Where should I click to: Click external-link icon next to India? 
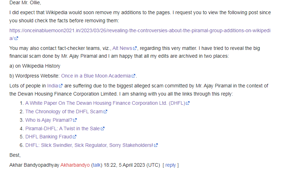click(60, 86)
